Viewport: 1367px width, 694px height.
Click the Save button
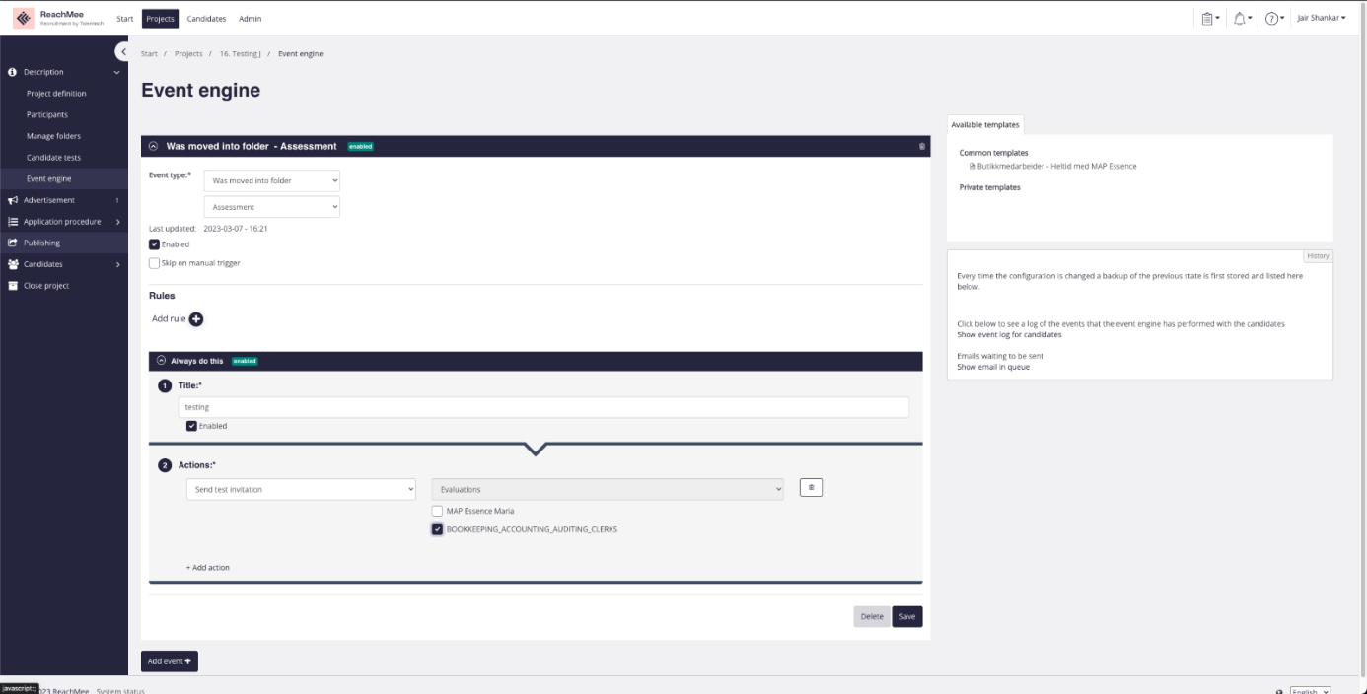pos(906,616)
